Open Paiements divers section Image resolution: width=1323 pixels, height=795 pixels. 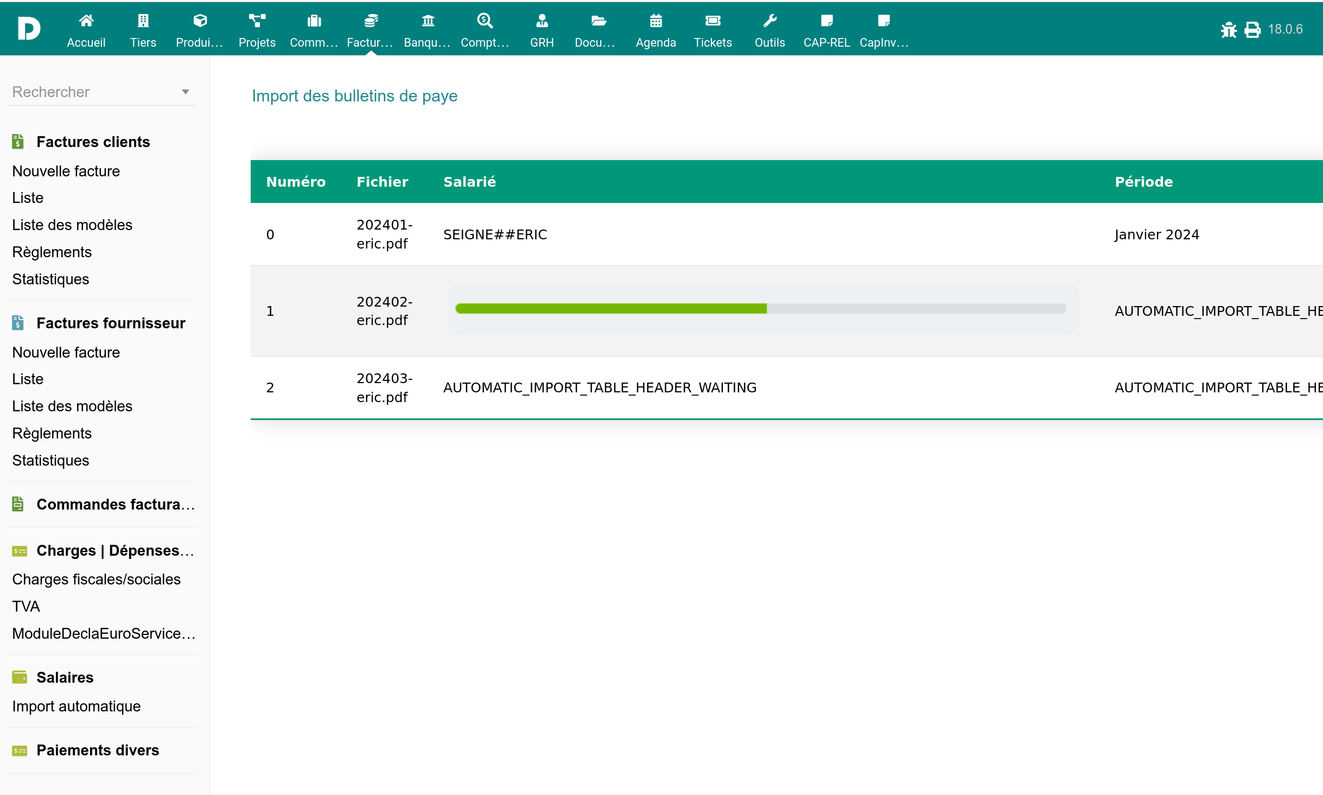pyautogui.click(x=98, y=750)
